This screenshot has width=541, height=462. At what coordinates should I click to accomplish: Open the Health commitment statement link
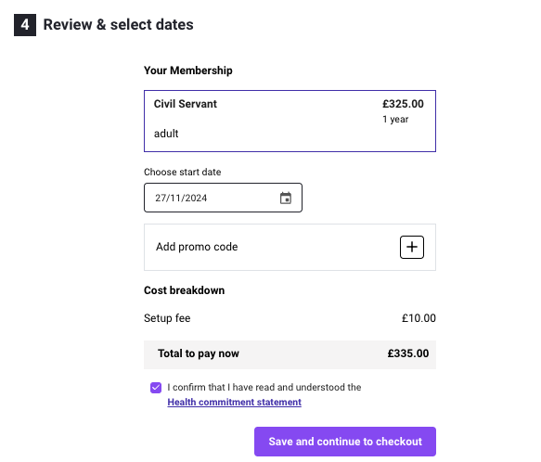(x=234, y=403)
